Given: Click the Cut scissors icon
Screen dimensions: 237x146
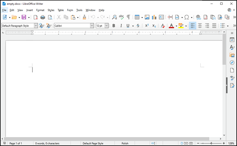Looking at the screenshot, I should tap(59, 17).
